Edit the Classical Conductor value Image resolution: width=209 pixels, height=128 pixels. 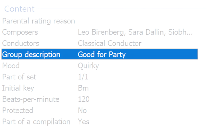(x=109, y=43)
